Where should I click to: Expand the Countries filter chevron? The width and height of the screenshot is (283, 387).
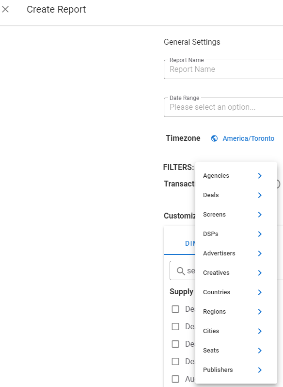click(260, 292)
